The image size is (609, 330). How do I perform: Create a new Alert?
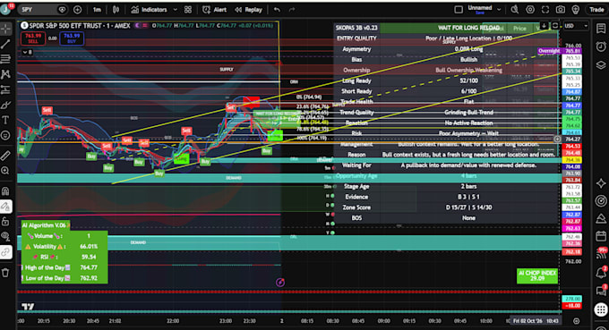(x=214, y=9)
